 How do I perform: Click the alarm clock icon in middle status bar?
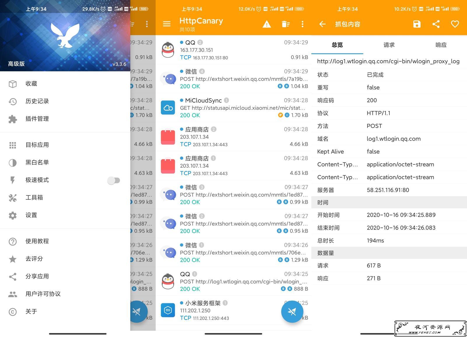[259, 9]
